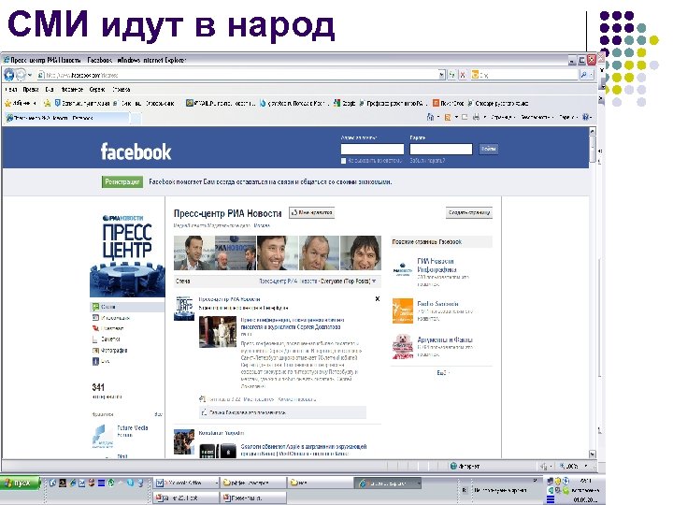Select the Пресс-центр РИА Новости browser tab
The width and height of the screenshot is (673, 505).
point(66,118)
